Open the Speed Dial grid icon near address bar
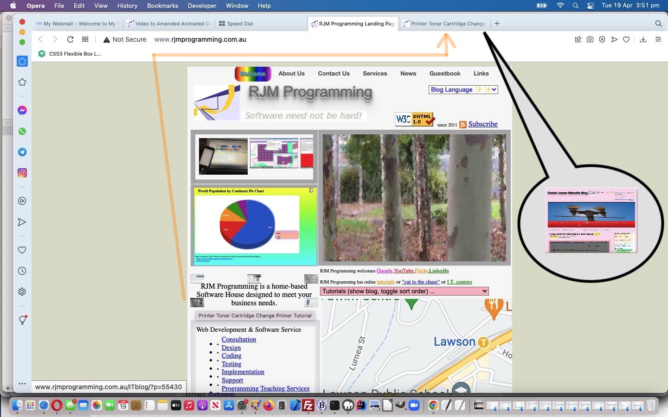Viewport: 668px width, 417px height. click(85, 39)
